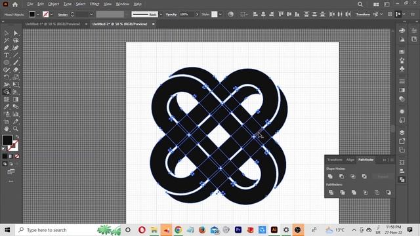This screenshot has height=236, width=420.
Task: Select the Zoom tool
Action: (16, 129)
